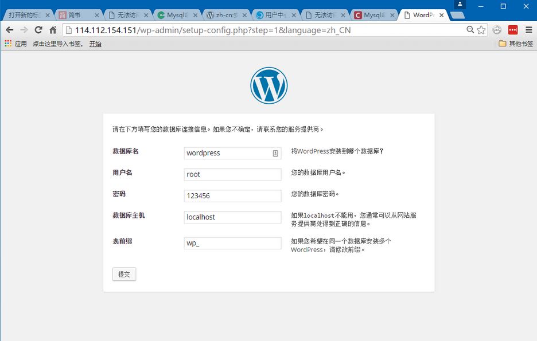The width and height of the screenshot is (537, 341).
Task: Focus the 表前缀 field containing wp_
Action: [232, 243]
